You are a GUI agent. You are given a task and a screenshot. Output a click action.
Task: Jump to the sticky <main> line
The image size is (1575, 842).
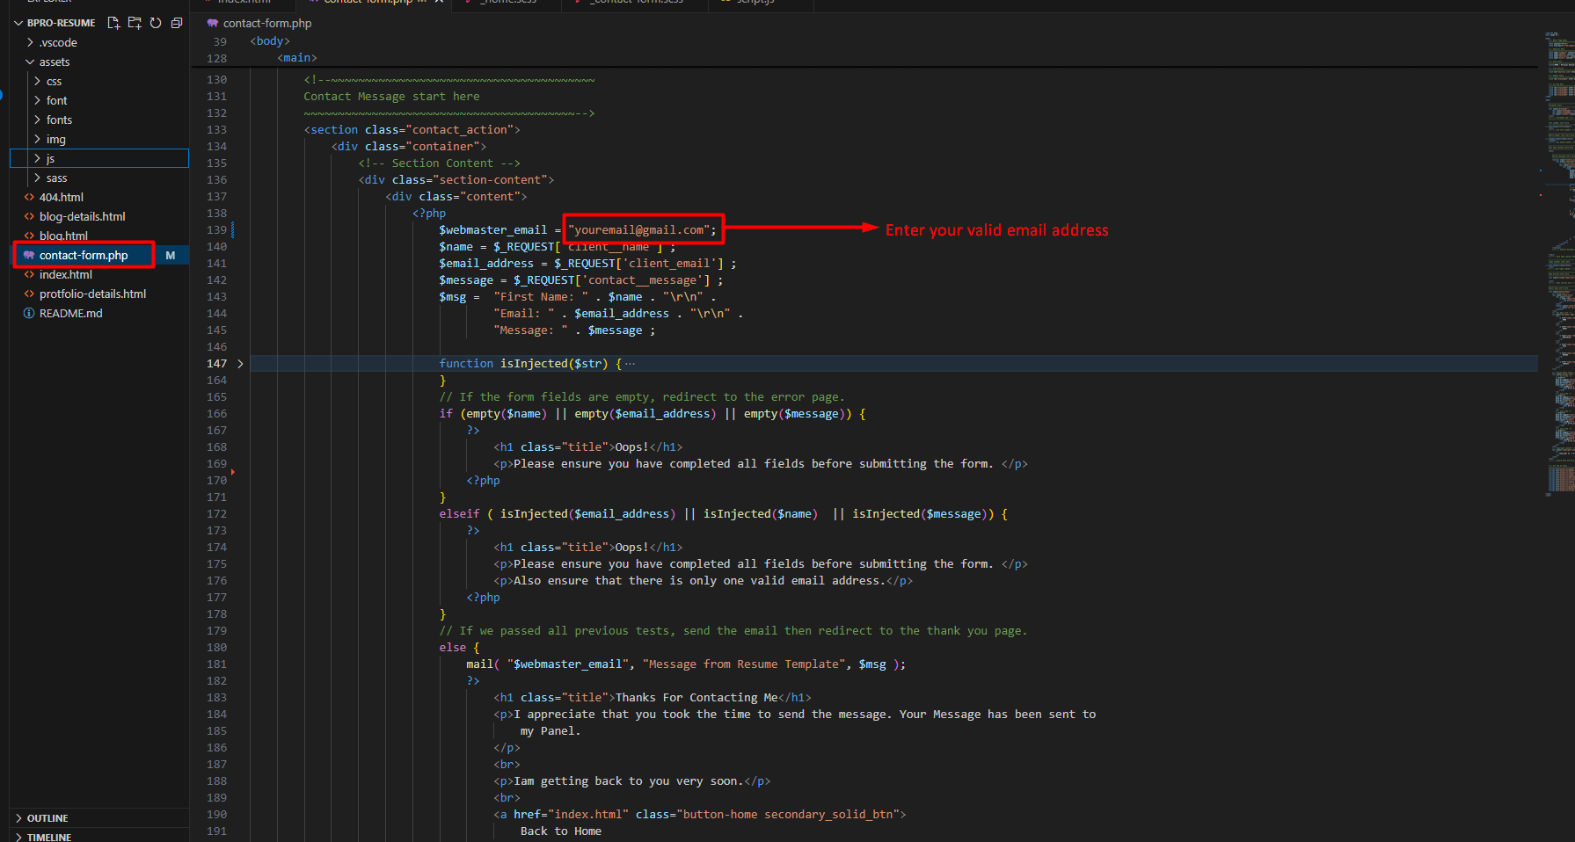click(x=297, y=58)
